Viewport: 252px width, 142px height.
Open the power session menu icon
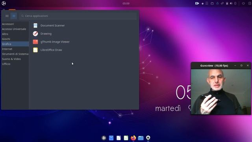(x=243, y=4)
